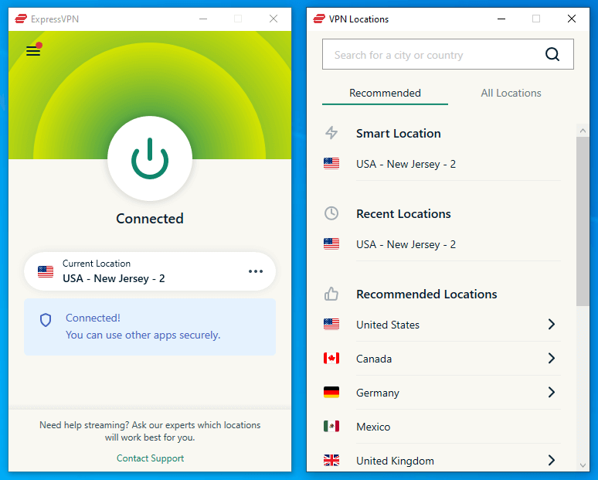This screenshot has width=598, height=480.
Task: Select Smart Location USA - New Jersey - 2
Action: click(441, 164)
